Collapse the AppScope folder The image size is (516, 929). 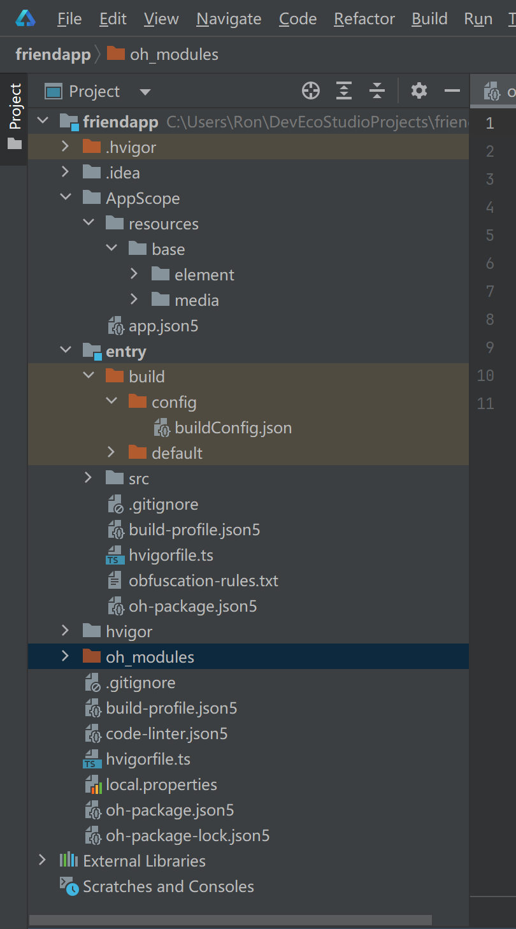(65, 198)
